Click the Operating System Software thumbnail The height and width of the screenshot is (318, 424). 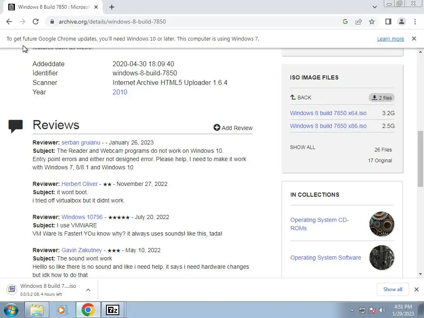[382, 258]
